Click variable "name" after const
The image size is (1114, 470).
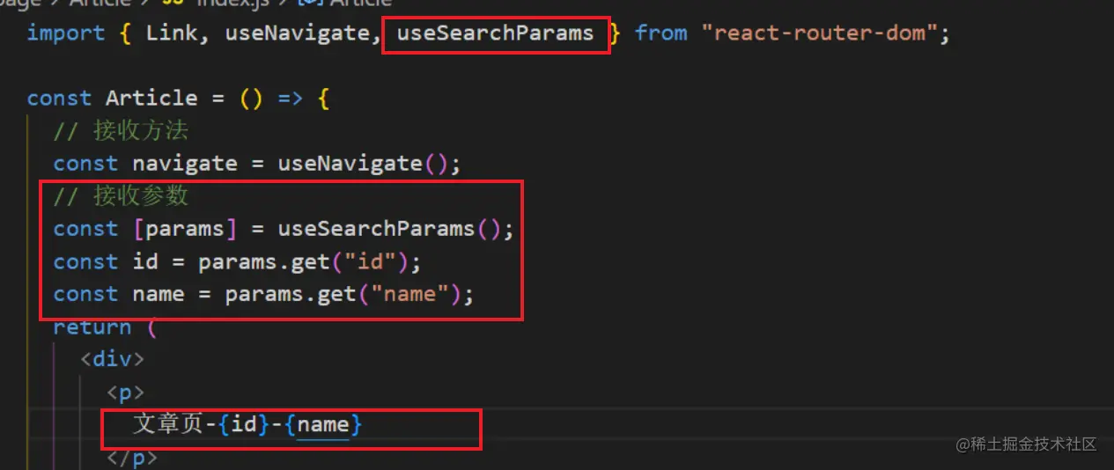(159, 294)
